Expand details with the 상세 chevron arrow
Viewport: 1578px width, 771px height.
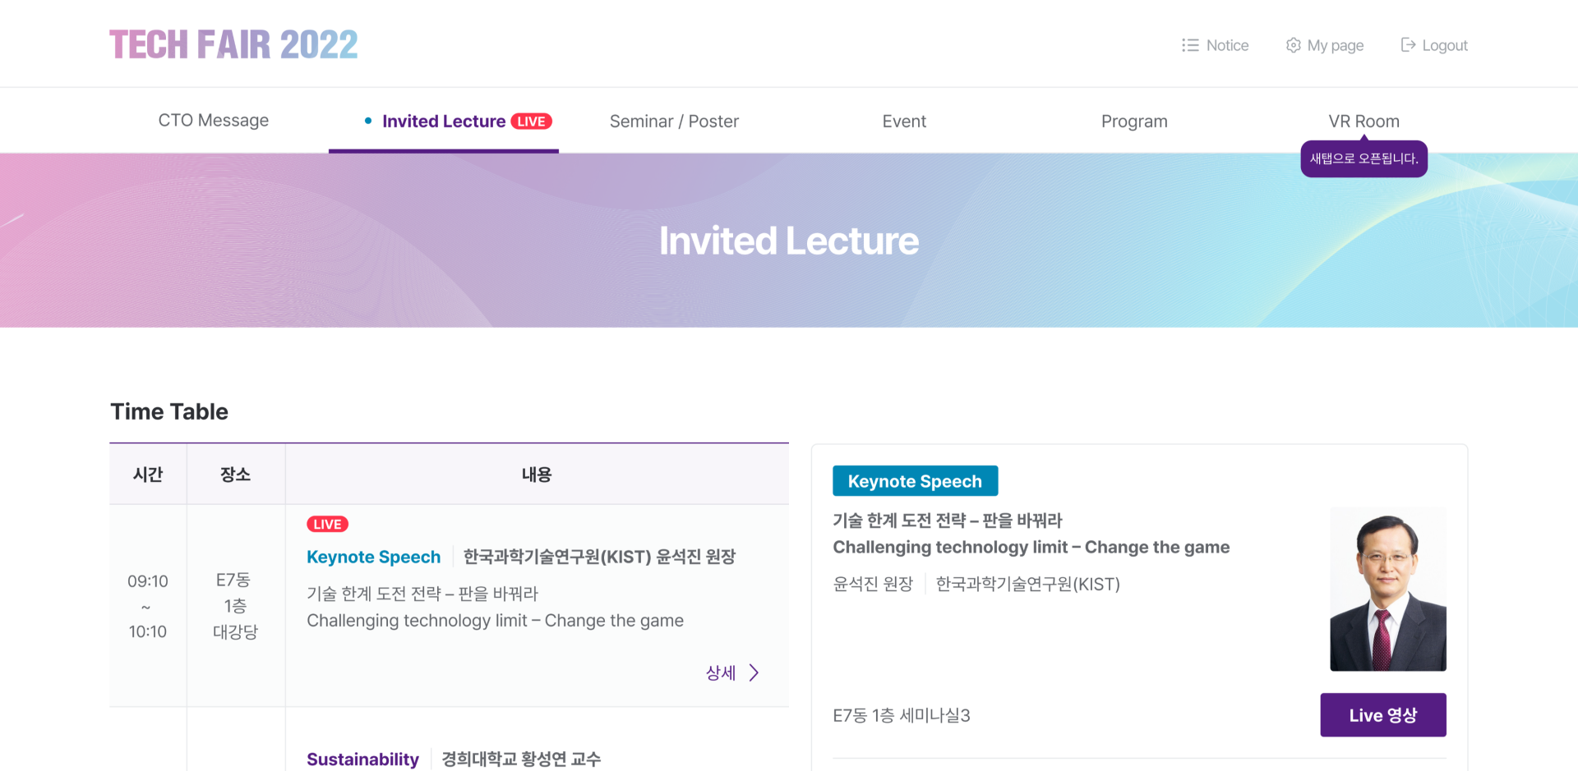pyautogui.click(x=754, y=673)
